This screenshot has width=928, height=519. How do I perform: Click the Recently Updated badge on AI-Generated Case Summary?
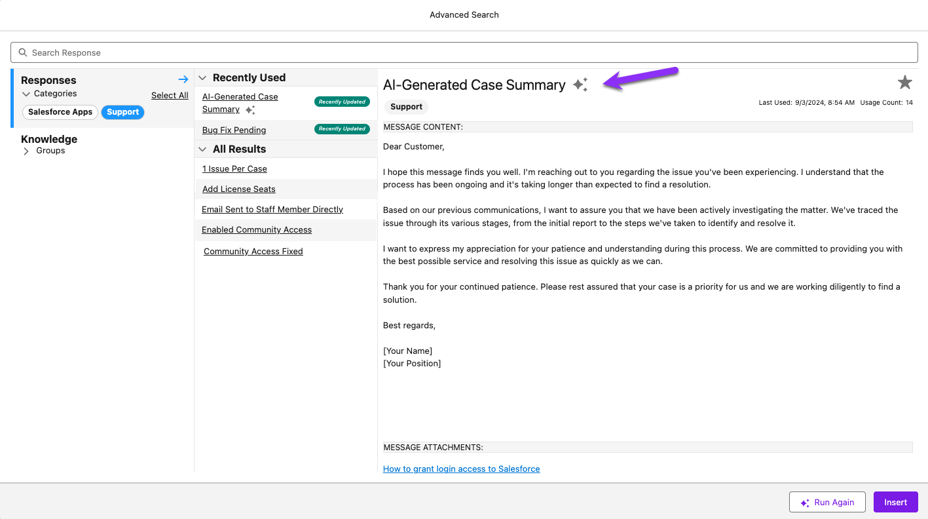pyautogui.click(x=342, y=102)
